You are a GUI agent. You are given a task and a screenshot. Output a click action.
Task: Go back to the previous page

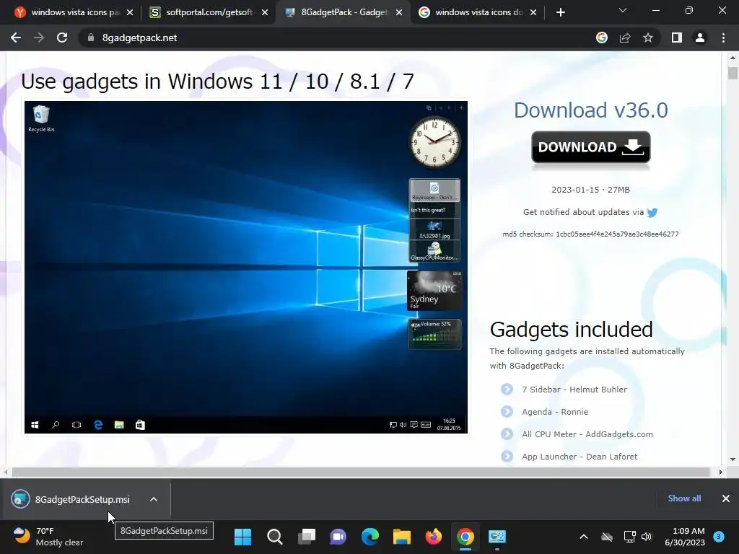pyautogui.click(x=16, y=38)
